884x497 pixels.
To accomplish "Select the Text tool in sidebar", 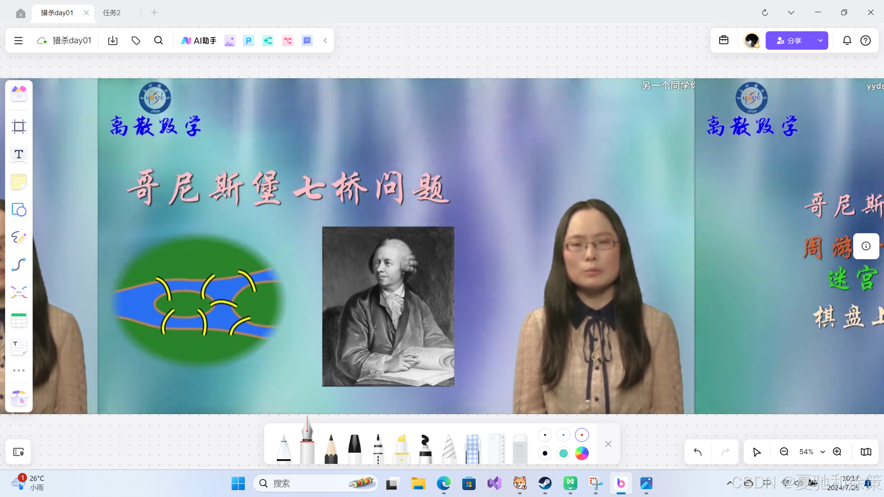I will pos(19,155).
